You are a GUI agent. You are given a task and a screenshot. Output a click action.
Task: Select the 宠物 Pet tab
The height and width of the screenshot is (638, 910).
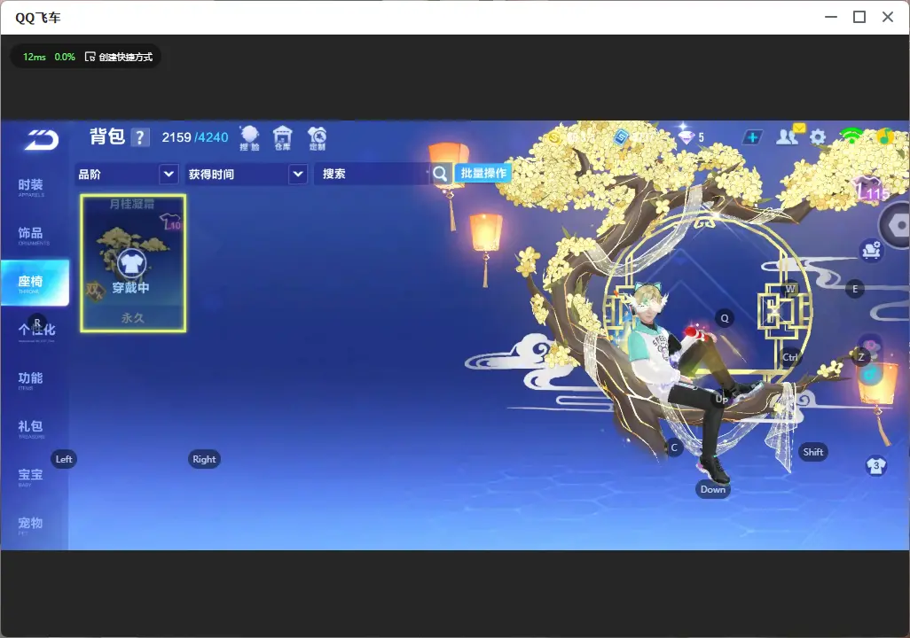tap(31, 525)
